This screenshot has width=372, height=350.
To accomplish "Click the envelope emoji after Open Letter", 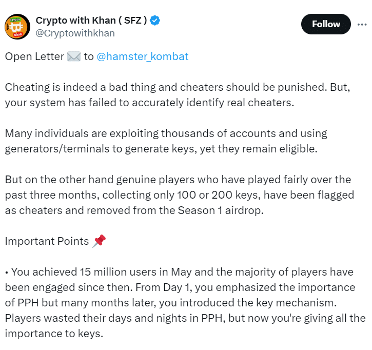I will pyautogui.click(x=74, y=56).
